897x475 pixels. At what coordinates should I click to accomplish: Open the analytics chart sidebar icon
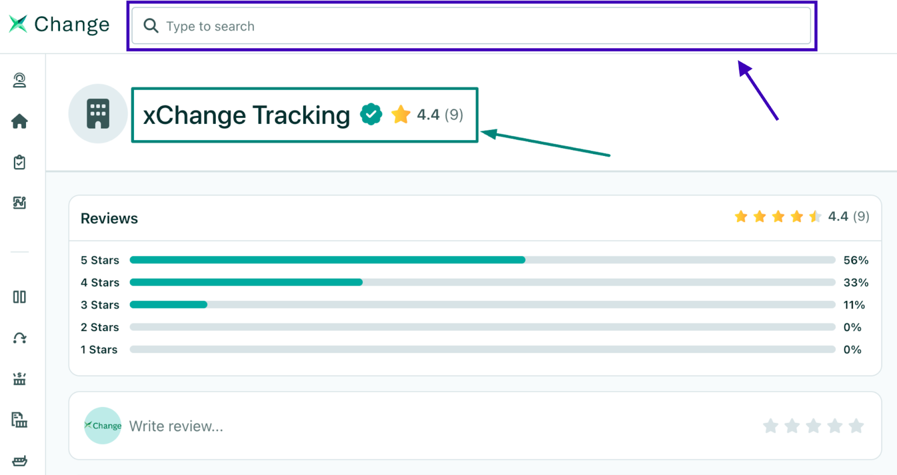click(x=20, y=202)
